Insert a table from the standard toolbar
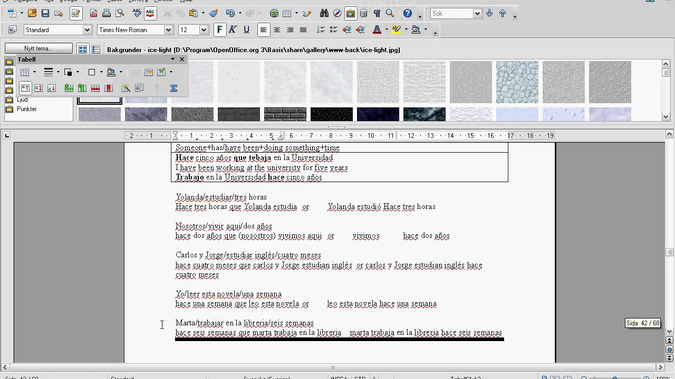Image resolution: width=675 pixels, height=379 pixels. 287,13
